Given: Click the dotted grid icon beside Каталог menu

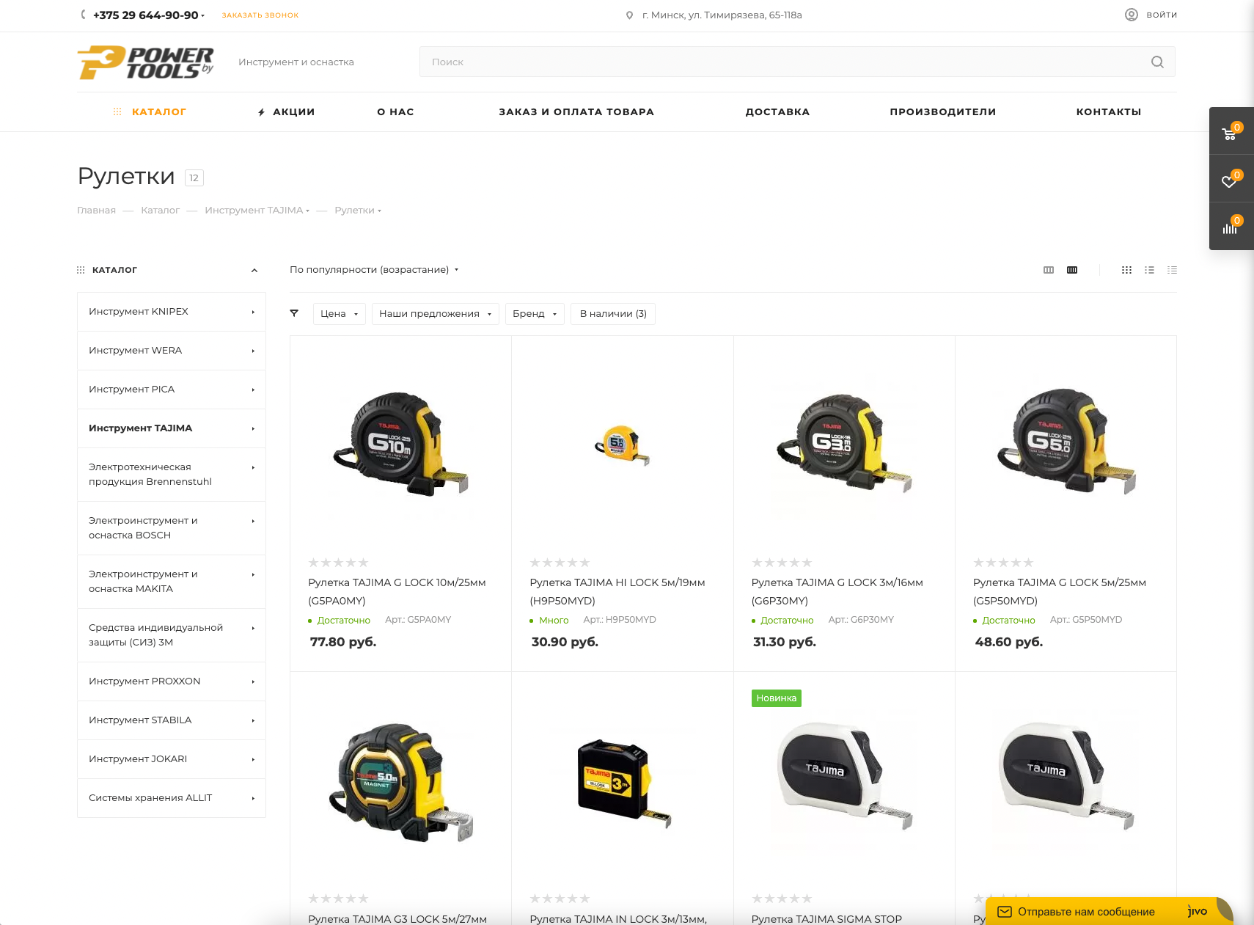Looking at the screenshot, I should click(117, 111).
